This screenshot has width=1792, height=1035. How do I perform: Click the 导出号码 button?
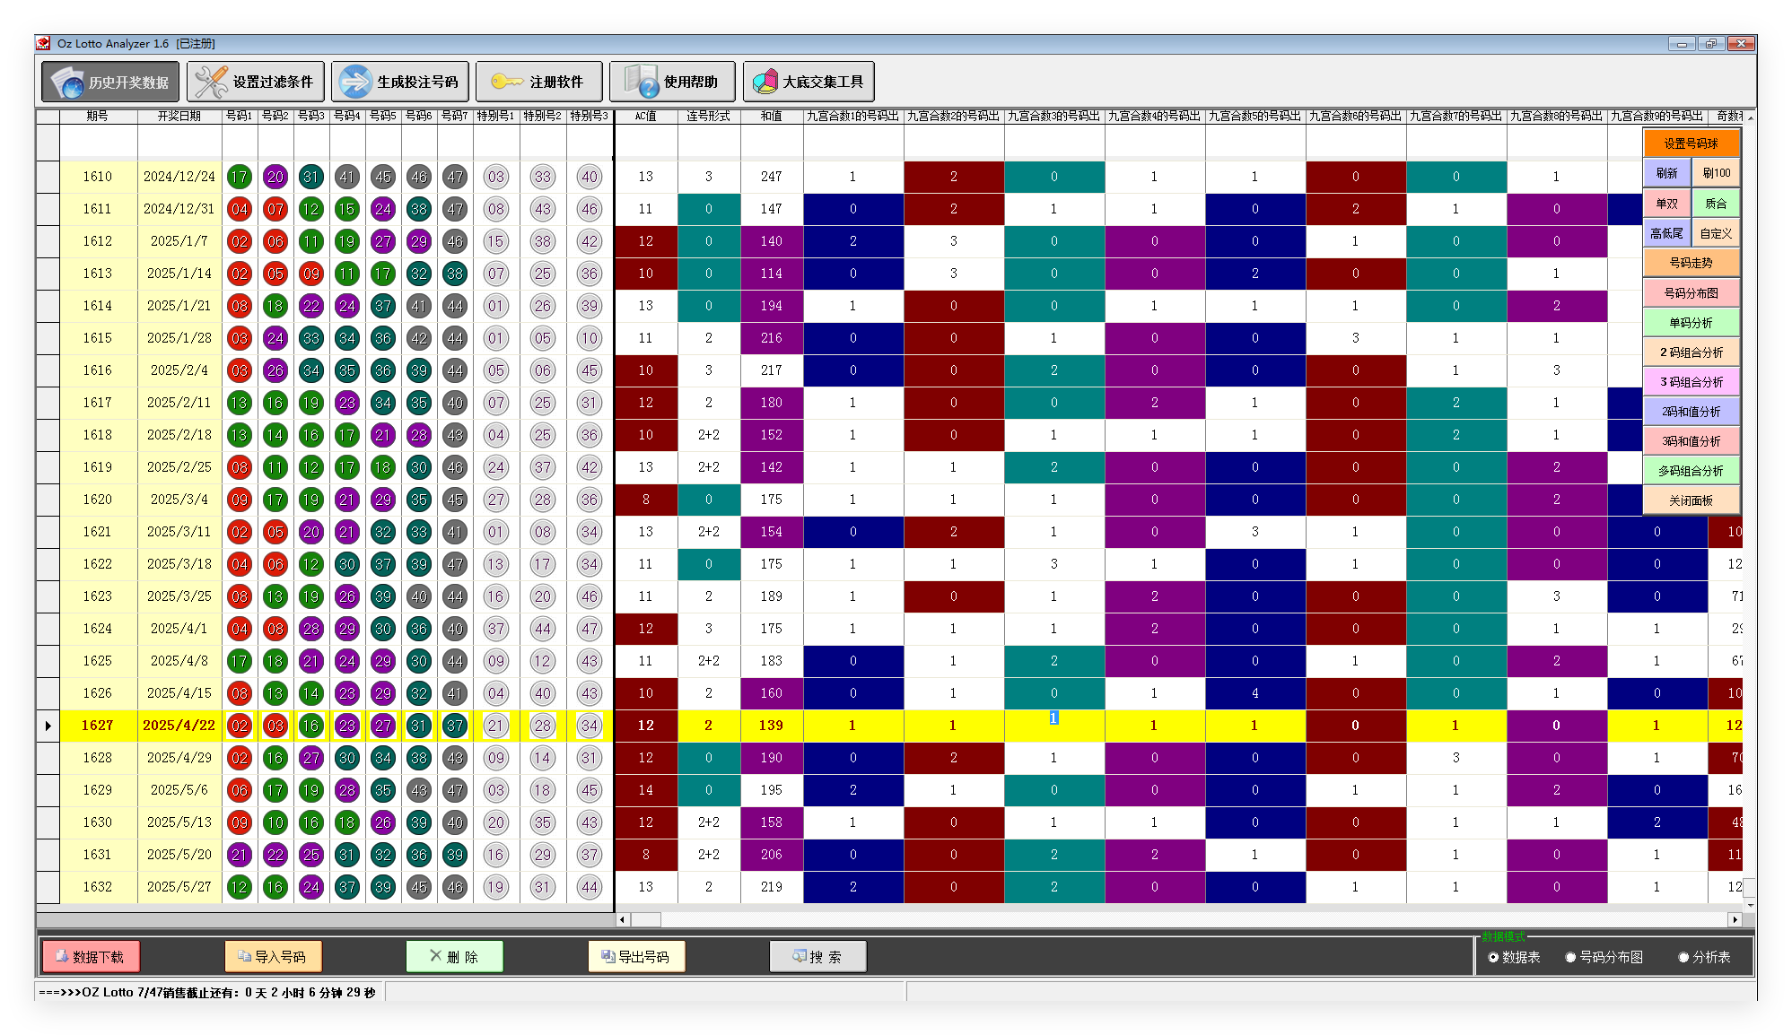[x=636, y=956]
